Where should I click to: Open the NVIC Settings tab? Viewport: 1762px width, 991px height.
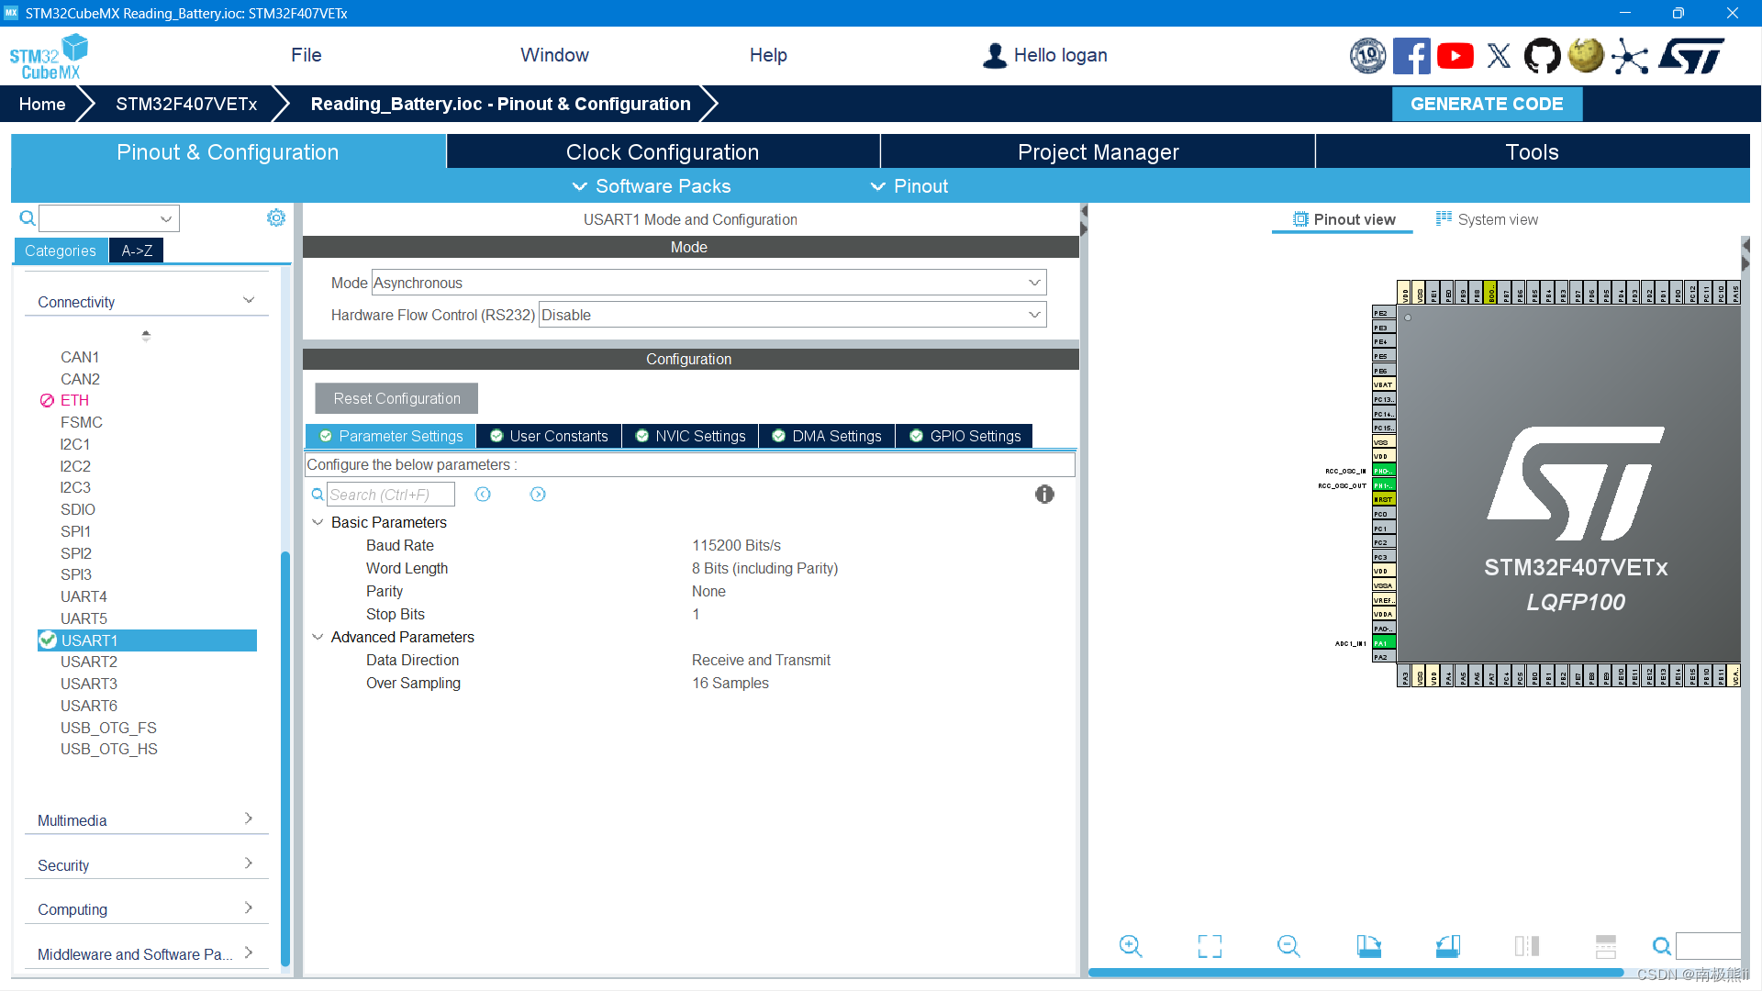pyautogui.click(x=691, y=436)
